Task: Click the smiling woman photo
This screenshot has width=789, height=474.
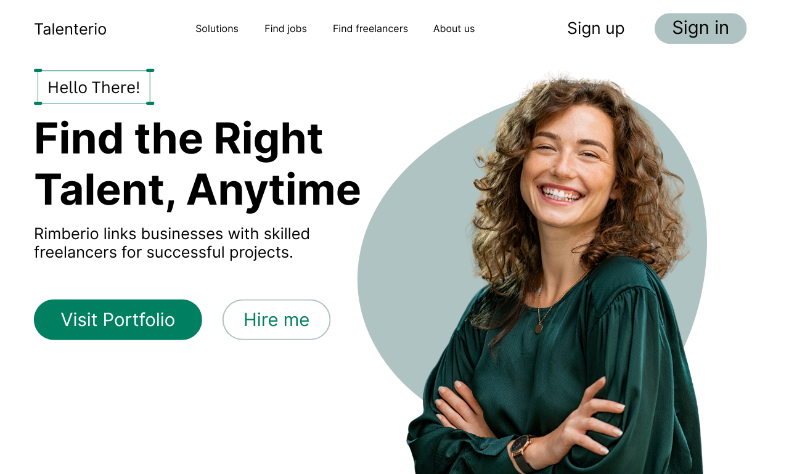Action: pos(555,274)
